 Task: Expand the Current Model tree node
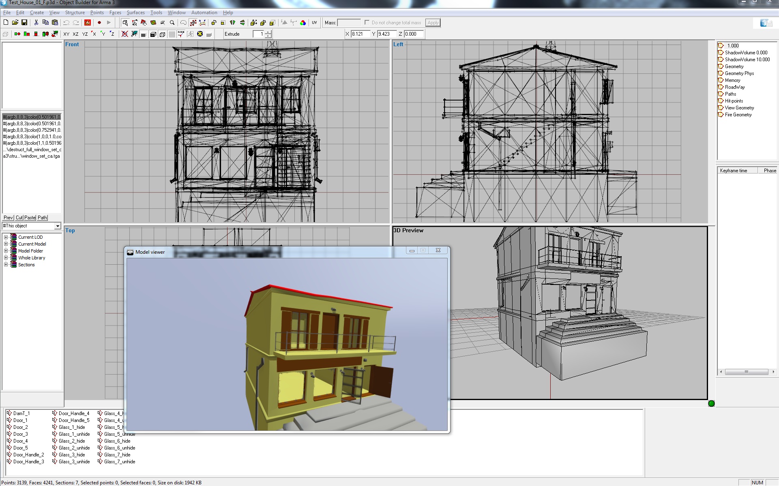[x=6, y=244]
